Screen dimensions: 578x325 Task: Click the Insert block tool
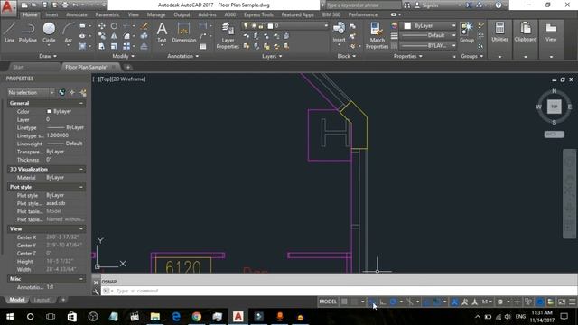(x=339, y=32)
